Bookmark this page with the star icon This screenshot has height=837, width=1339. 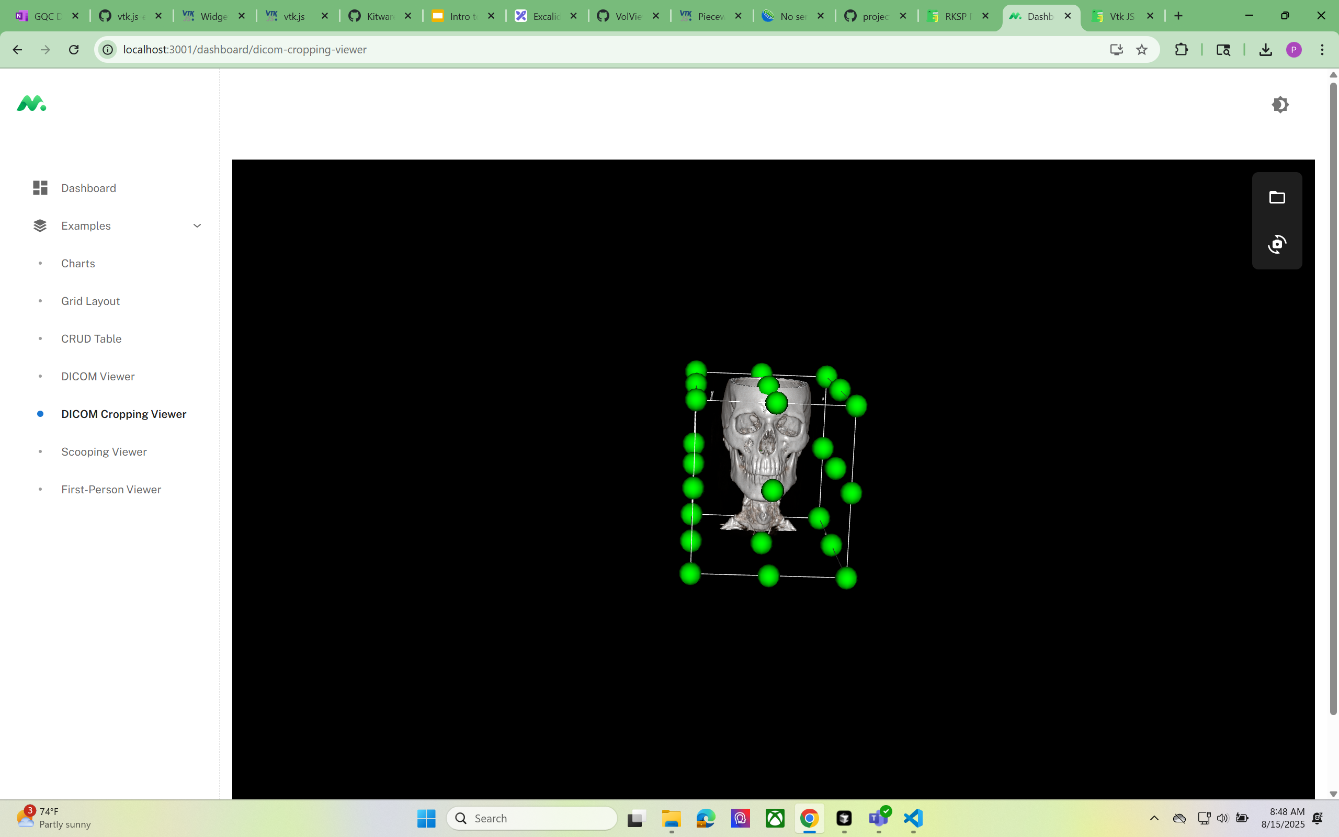(1141, 50)
